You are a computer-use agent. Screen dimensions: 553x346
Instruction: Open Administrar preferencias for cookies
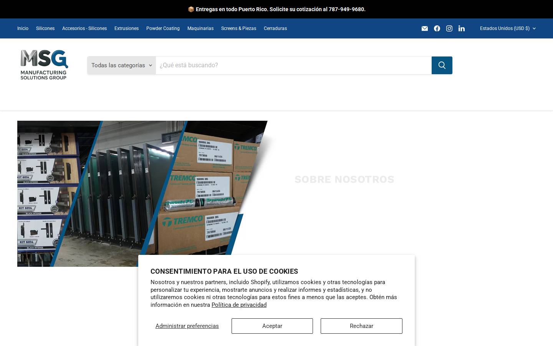click(187, 326)
